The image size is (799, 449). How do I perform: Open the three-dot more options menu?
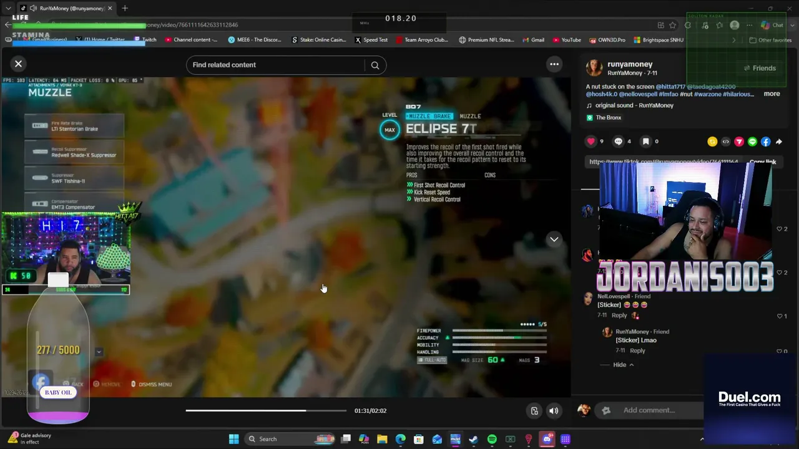click(x=554, y=64)
